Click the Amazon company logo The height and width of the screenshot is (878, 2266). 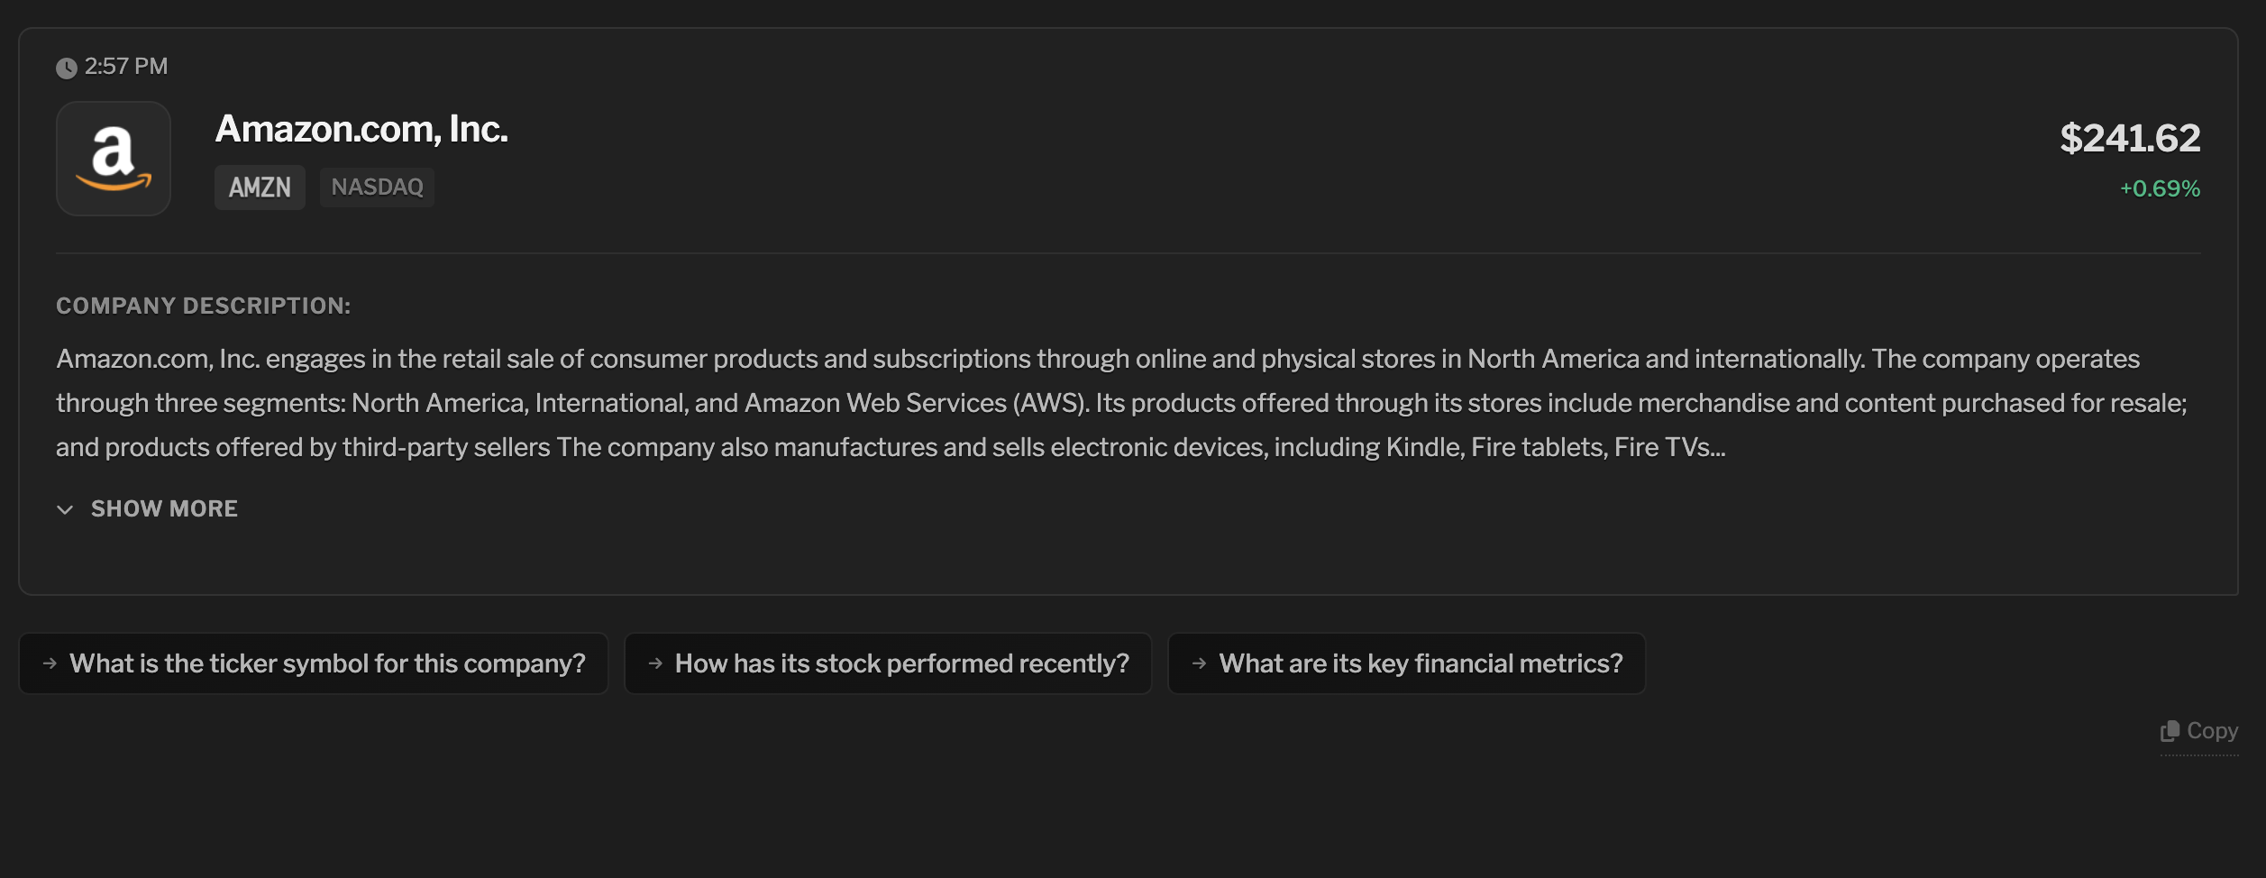[x=113, y=159]
